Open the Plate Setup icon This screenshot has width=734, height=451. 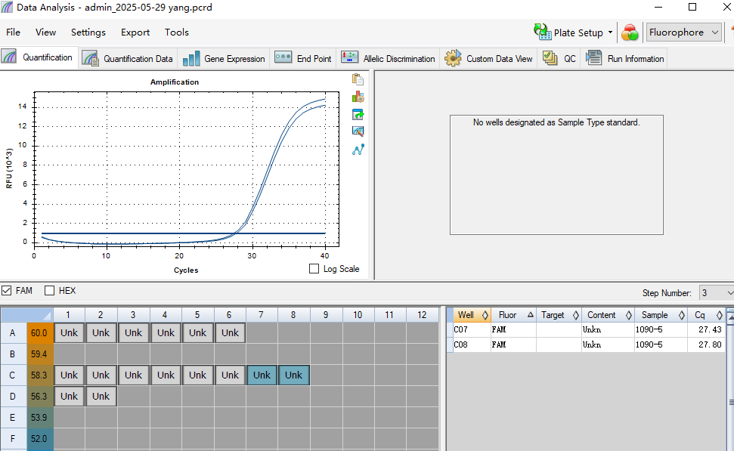click(x=542, y=32)
